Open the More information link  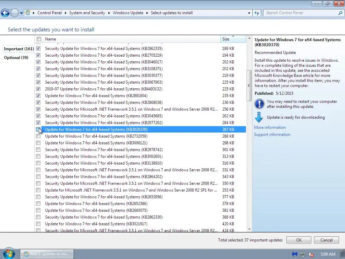(x=270, y=127)
